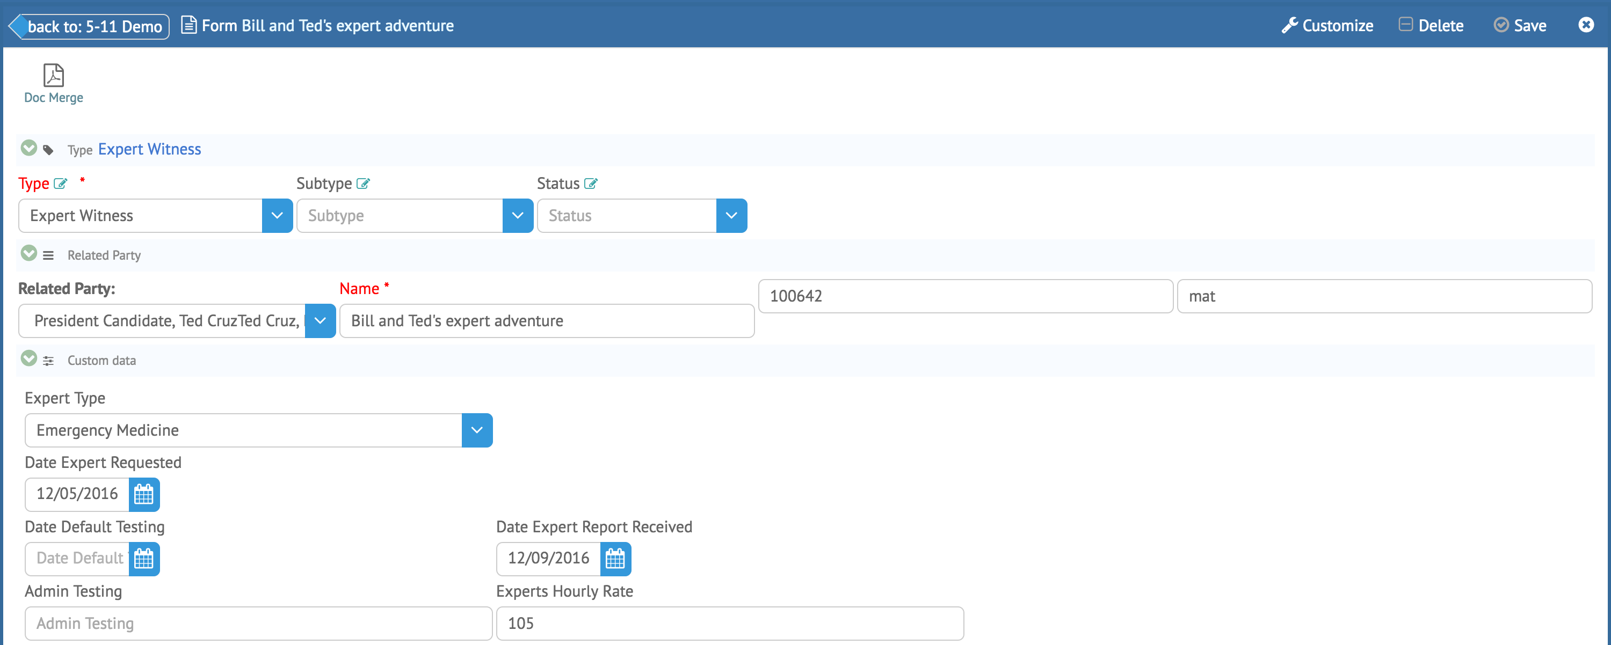
Task: Open the Status dropdown arrow
Action: click(731, 216)
